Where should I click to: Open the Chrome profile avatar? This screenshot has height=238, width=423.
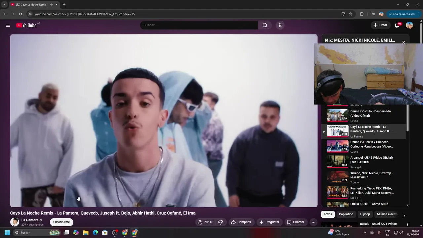pos(381,14)
